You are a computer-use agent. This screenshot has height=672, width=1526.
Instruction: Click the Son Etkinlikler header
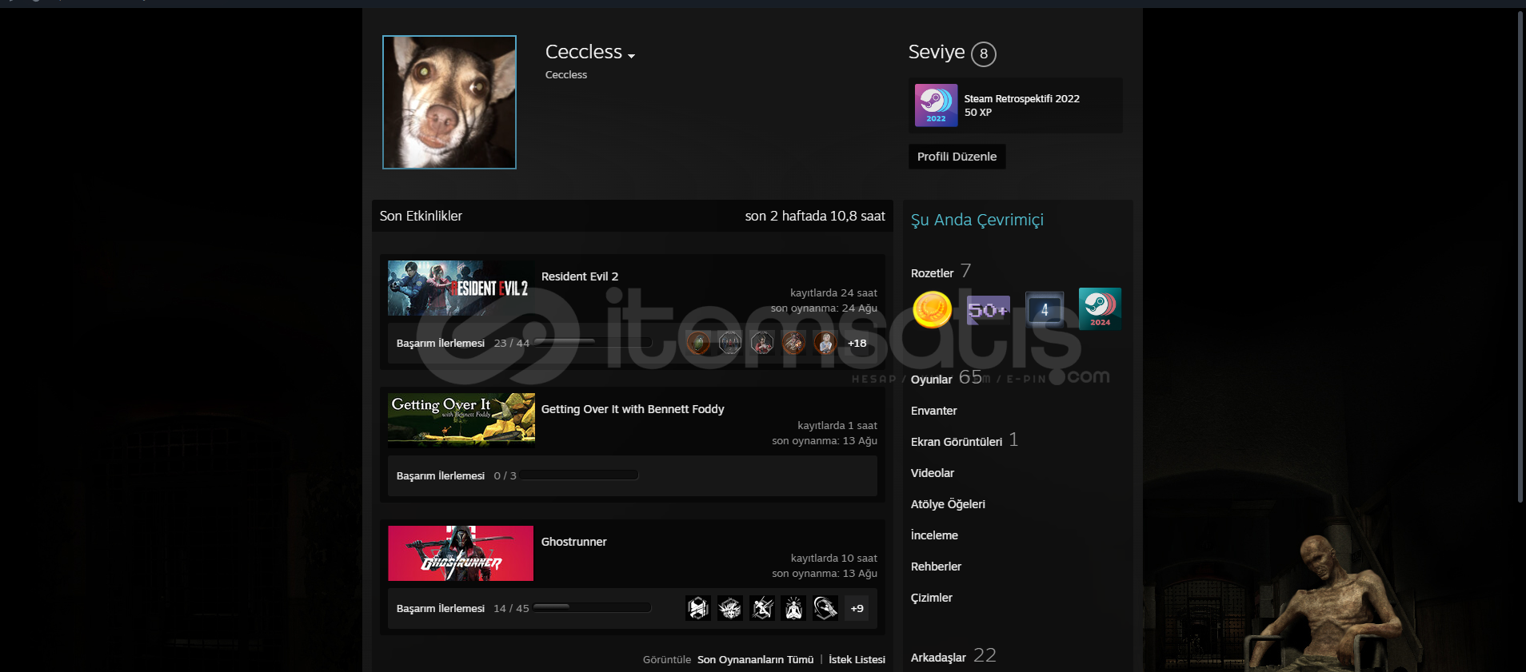pyautogui.click(x=421, y=216)
